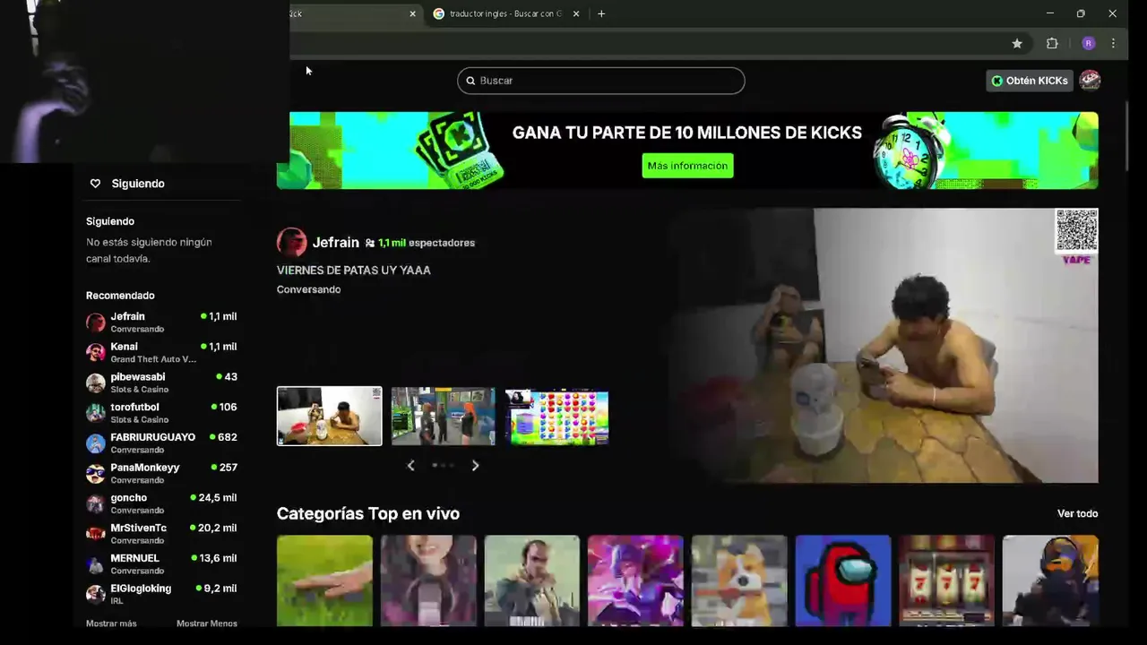This screenshot has height=645, width=1147.
Task: Open Ver todo categories link
Action: [x=1077, y=513]
